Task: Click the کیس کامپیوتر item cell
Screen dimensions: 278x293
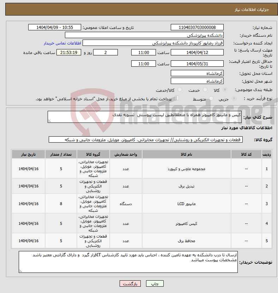Action: [x=186, y=223]
